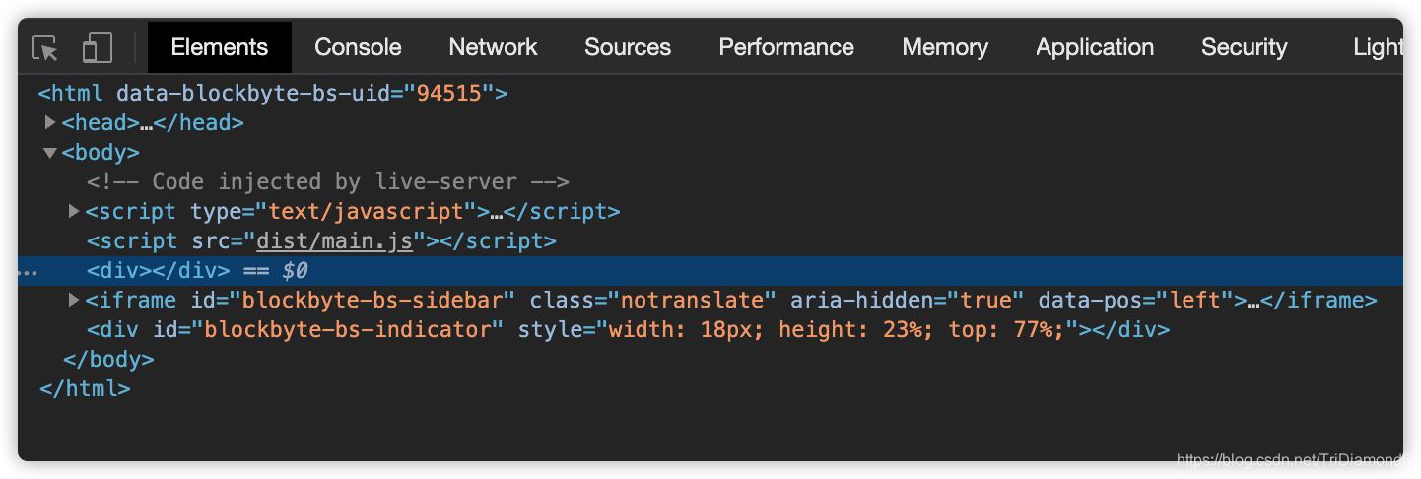Toggle the device toolbar icon
Viewport: 1421px width, 479px height.
click(97, 47)
